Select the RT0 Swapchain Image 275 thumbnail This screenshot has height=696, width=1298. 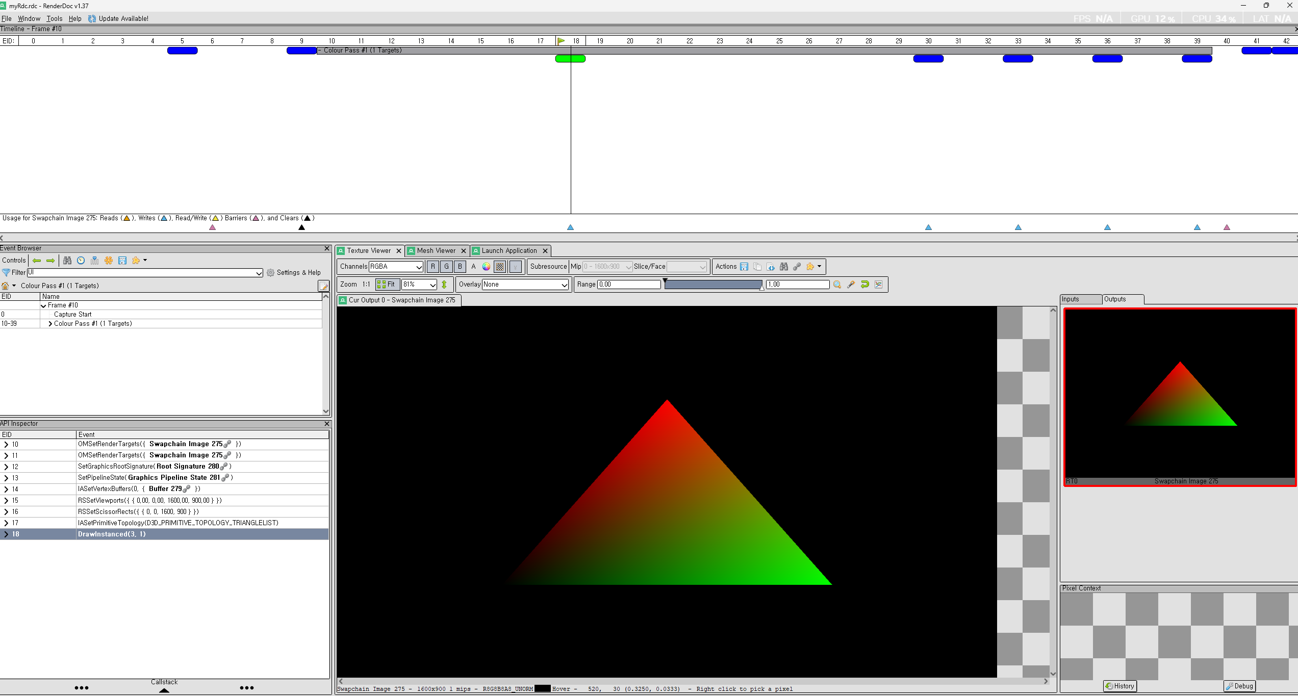(1180, 397)
